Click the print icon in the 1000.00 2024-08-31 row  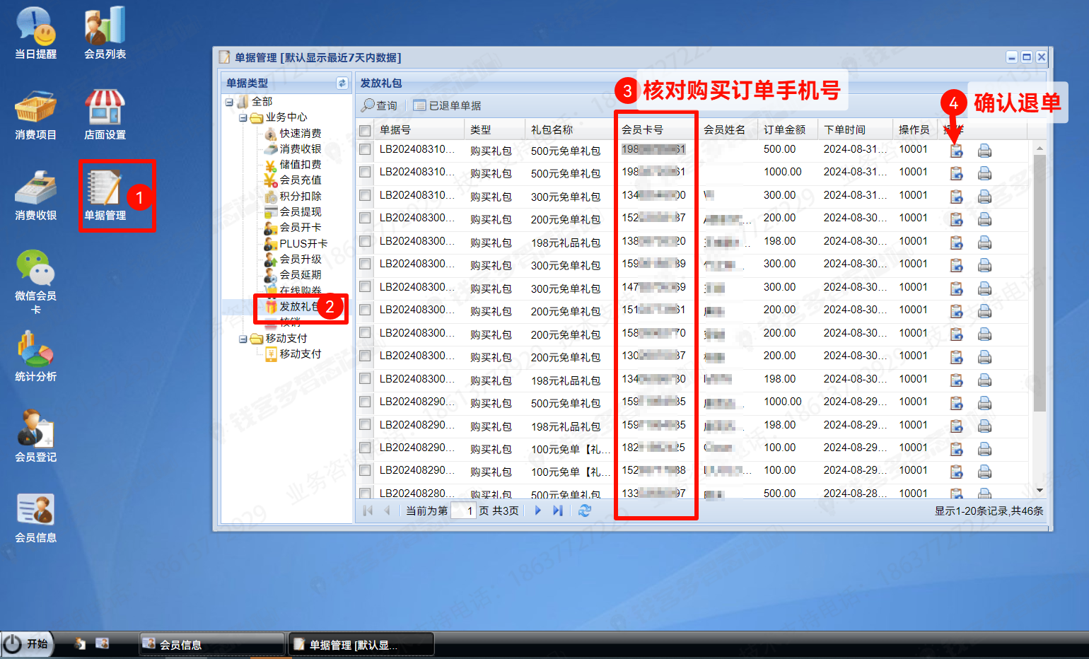[984, 173]
